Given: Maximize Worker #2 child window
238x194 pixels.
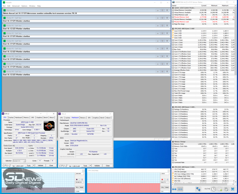Looking at the screenshot, I should point(162,26).
